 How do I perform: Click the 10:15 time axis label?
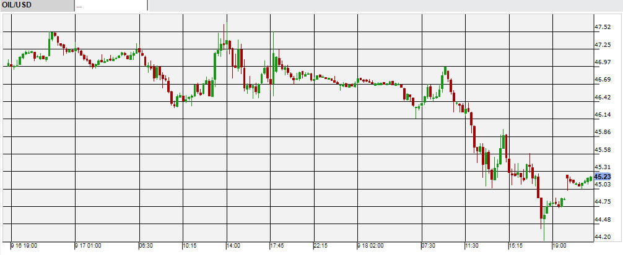coord(190,246)
